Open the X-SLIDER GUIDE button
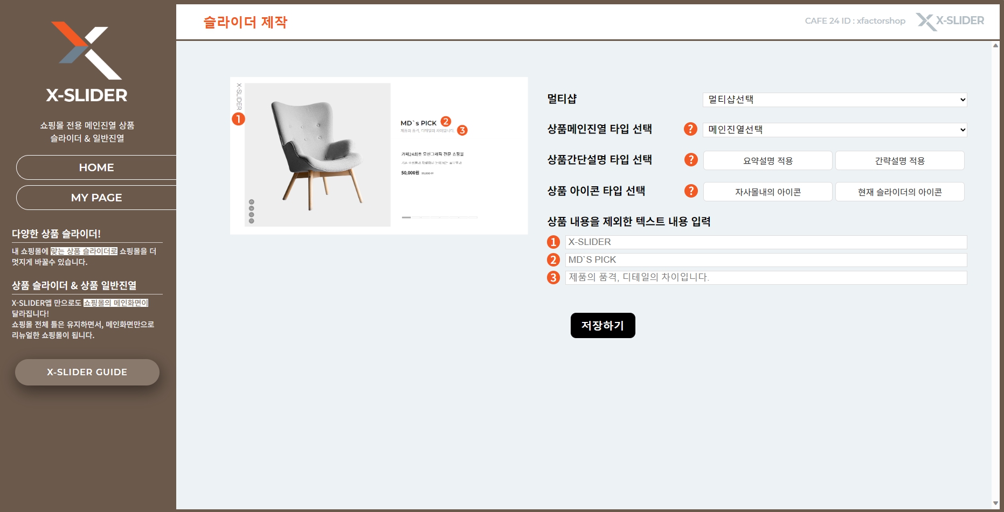Image resolution: width=1004 pixels, height=512 pixels. tap(87, 372)
